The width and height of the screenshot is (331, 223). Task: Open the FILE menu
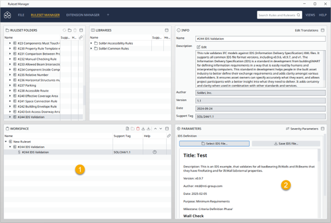(21, 15)
